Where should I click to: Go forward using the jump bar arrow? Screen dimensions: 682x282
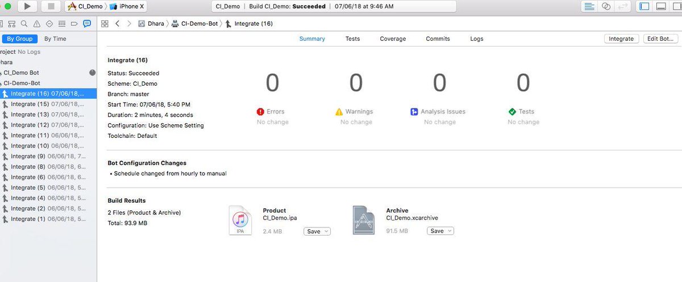pyautogui.click(x=130, y=24)
